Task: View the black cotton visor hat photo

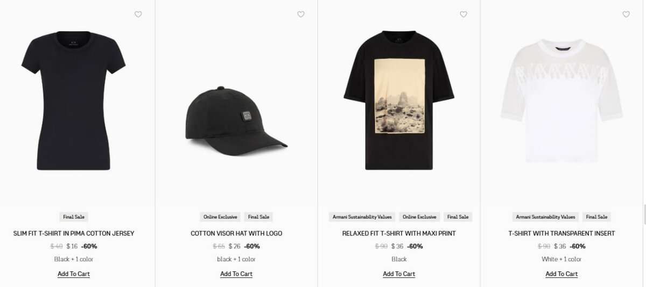Action: click(x=236, y=121)
